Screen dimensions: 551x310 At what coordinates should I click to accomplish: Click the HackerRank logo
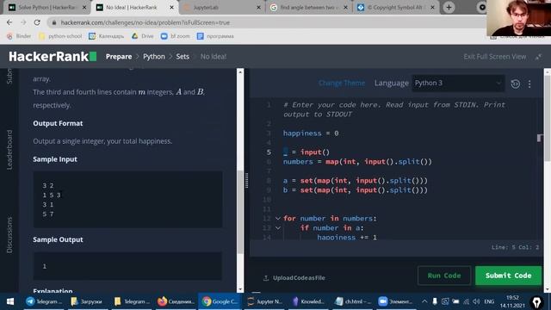pyautogui.click(x=53, y=56)
